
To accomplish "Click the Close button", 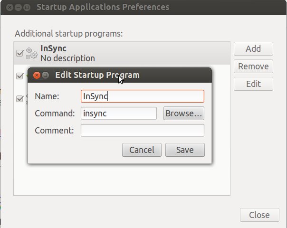I will 259,215.
